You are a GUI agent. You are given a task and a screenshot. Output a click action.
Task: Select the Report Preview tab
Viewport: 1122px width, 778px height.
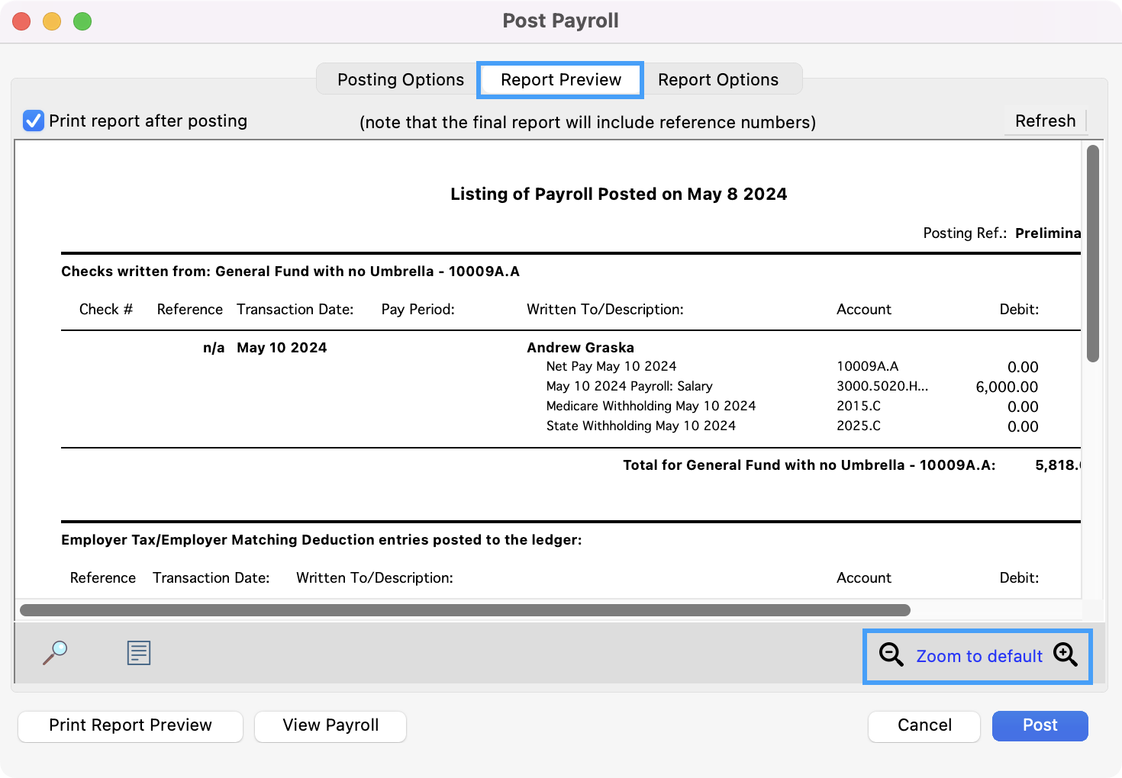[560, 79]
